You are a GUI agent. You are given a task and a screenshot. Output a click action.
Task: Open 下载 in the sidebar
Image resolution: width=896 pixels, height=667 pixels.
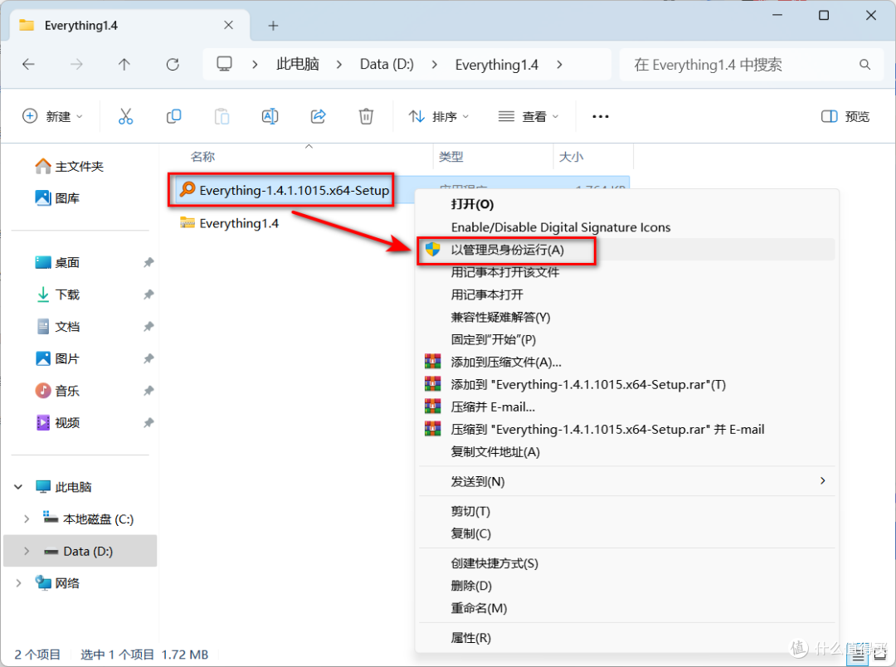[x=58, y=295]
